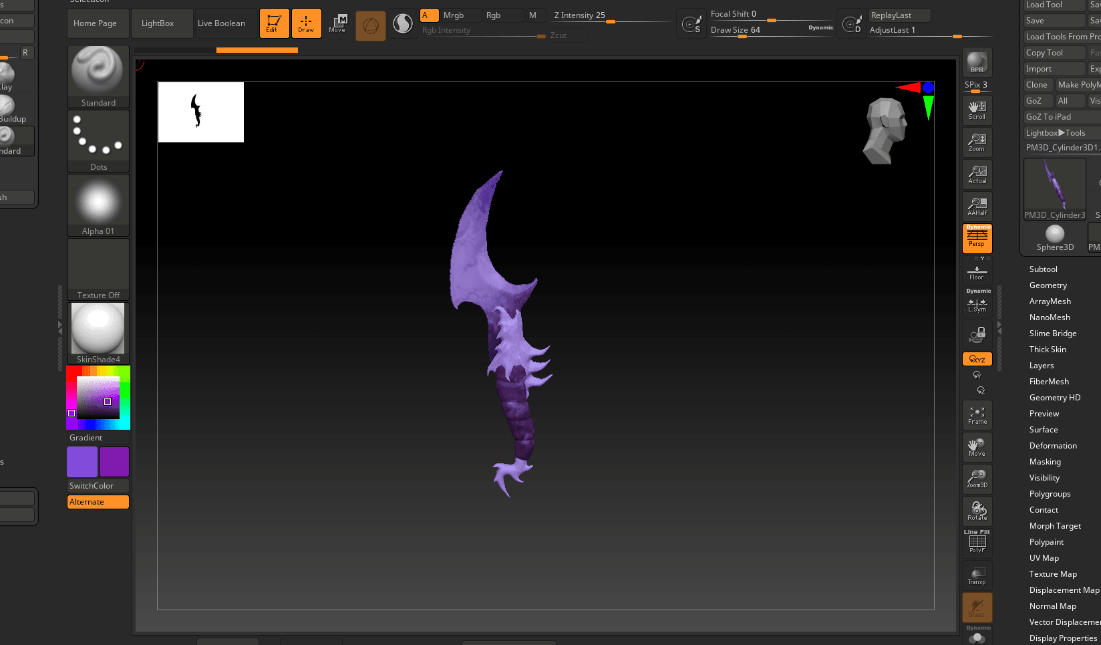Expand the Geometry subpalette

point(1048,285)
